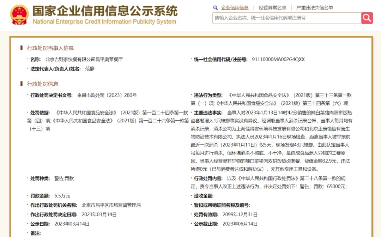The height and width of the screenshot is (237, 381).
Task: Click company name 北京吉野家快餐有限公司昌平奥莱餐厅
Action: click(x=84, y=60)
